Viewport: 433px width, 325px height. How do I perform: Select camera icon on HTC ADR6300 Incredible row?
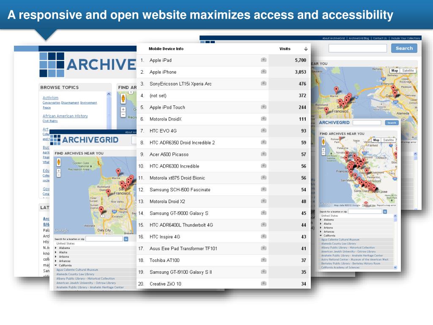pyautogui.click(x=264, y=166)
